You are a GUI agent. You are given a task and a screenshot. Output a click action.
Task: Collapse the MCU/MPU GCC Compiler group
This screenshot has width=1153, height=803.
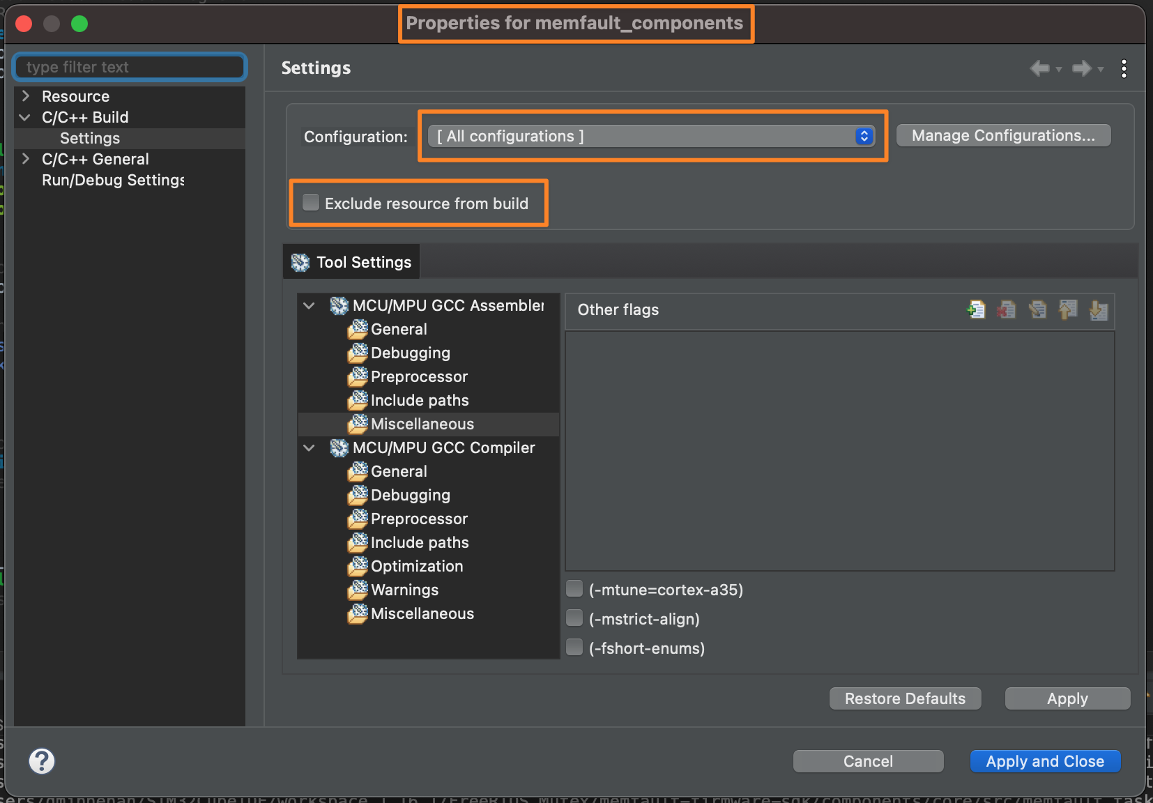point(309,448)
